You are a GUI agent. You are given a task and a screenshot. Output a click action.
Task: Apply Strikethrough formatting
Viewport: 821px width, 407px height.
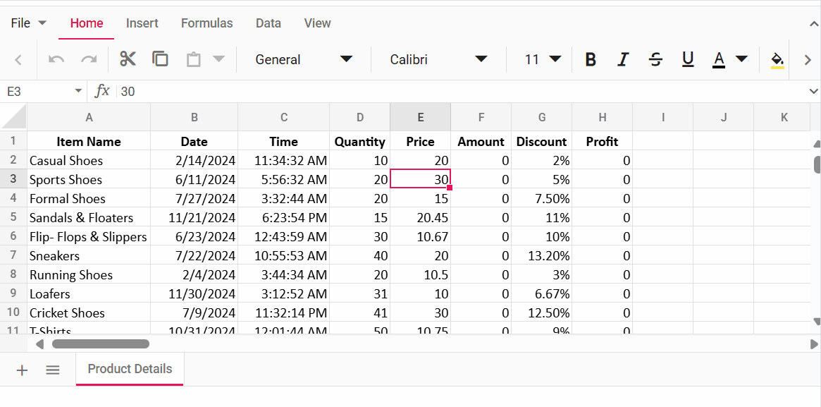click(x=655, y=59)
